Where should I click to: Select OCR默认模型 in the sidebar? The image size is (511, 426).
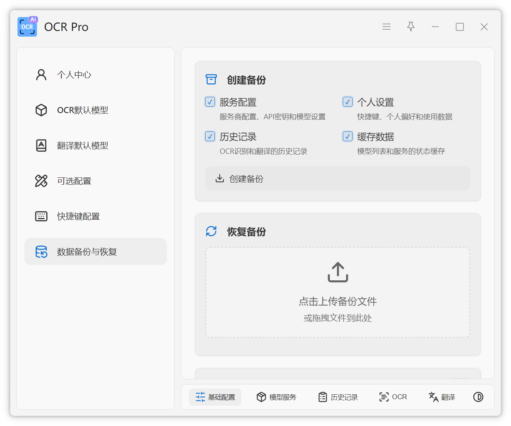coord(82,110)
